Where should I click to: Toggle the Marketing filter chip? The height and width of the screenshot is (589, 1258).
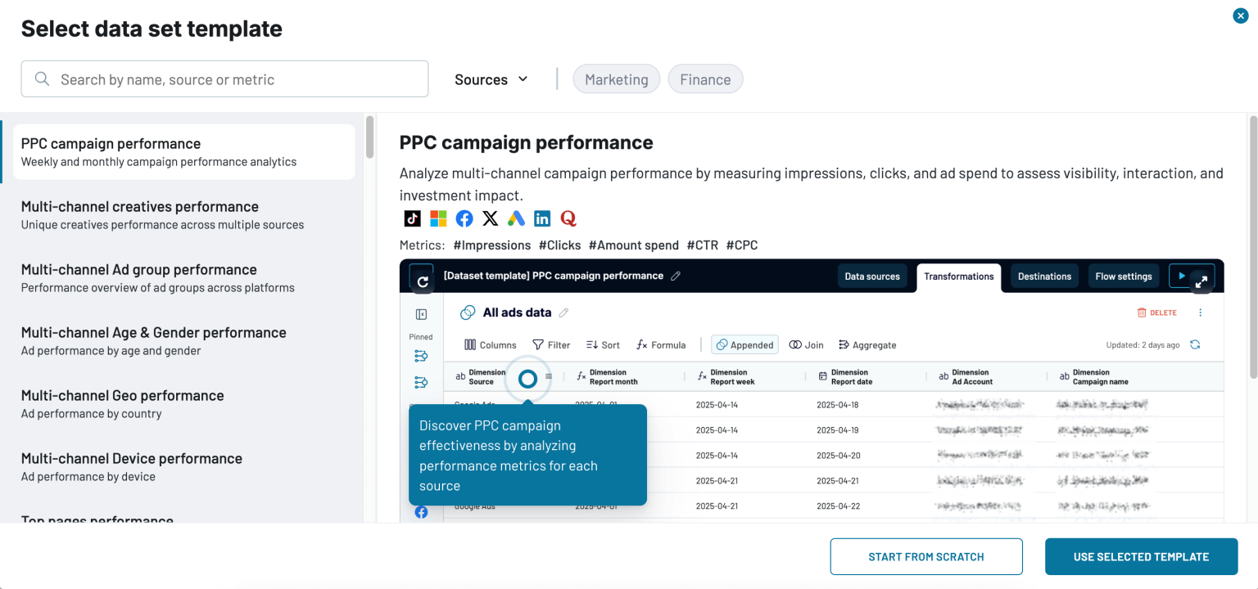point(616,79)
